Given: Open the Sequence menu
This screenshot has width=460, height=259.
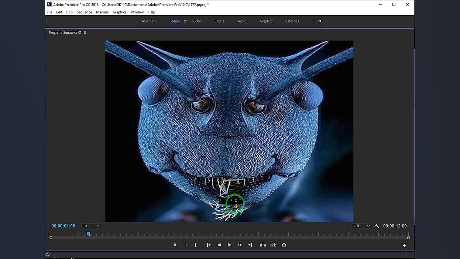Looking at the screenshot, I should (x=84, y=12).
